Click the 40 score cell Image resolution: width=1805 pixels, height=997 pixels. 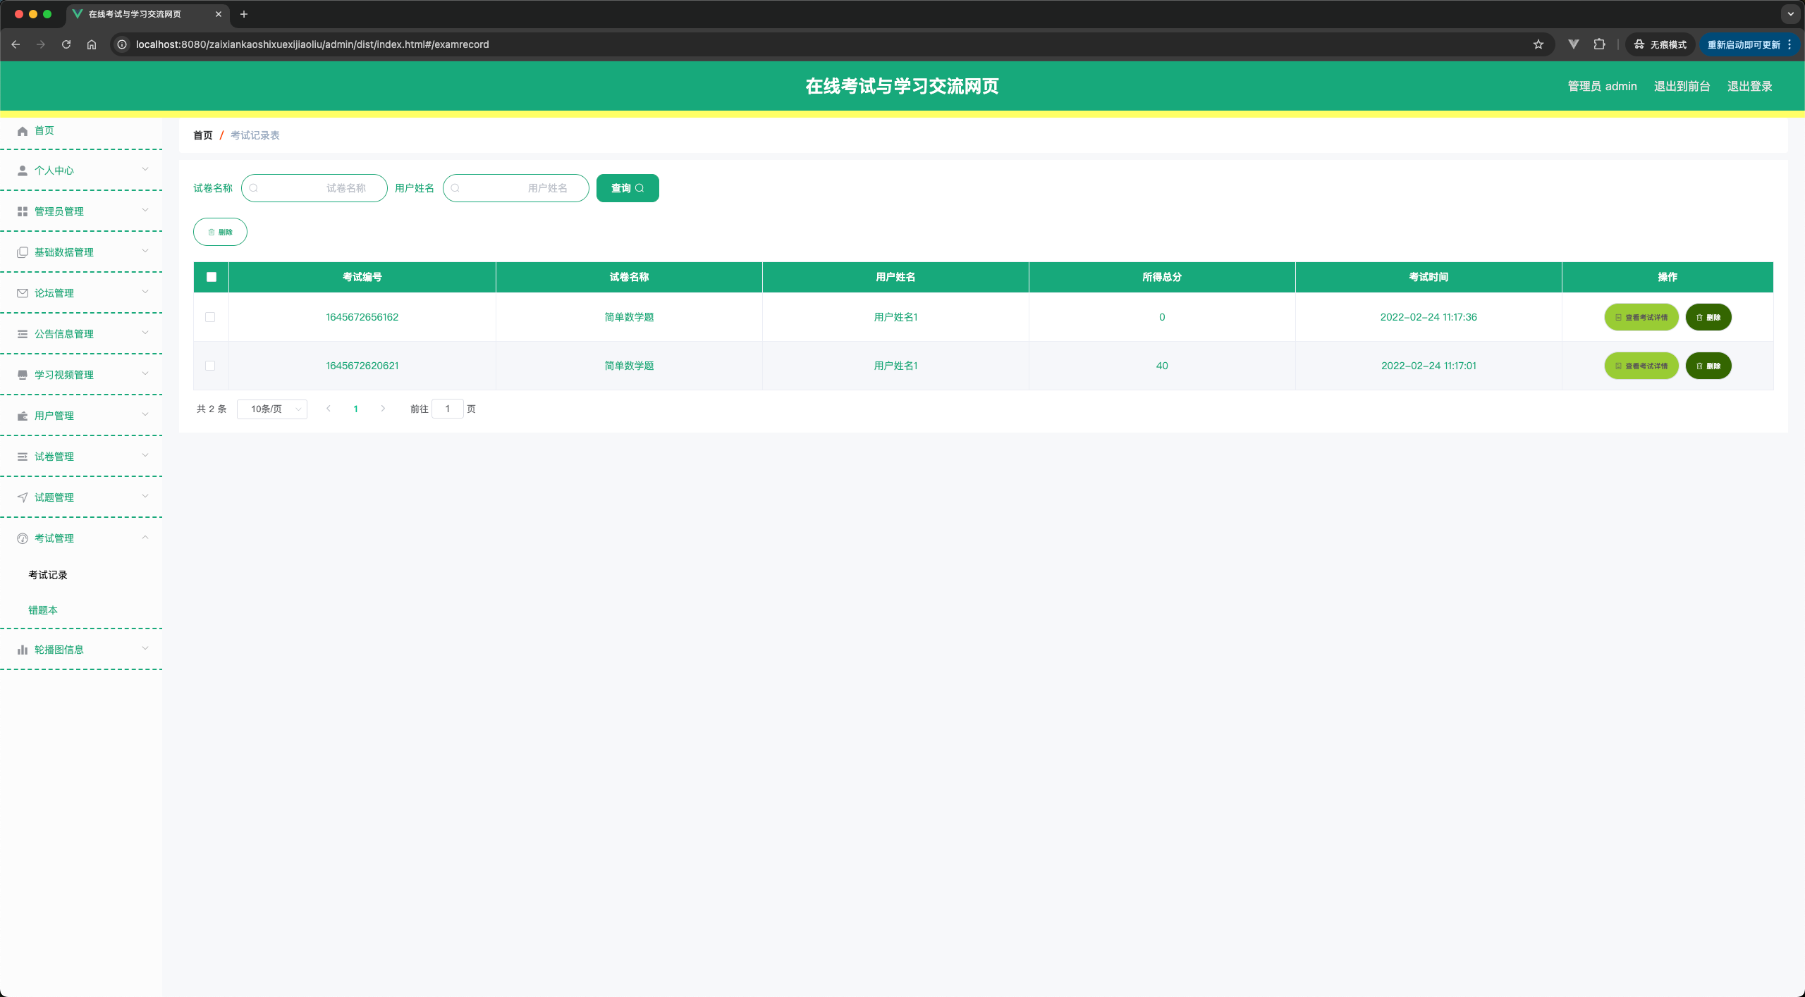point(1162,366)
